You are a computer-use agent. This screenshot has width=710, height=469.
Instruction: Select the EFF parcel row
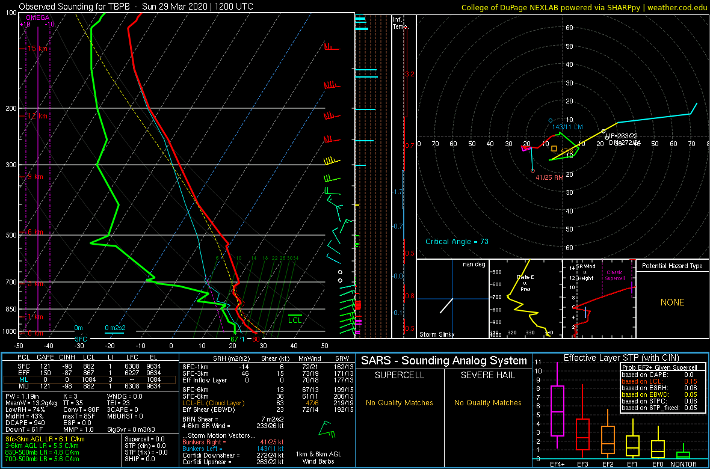89,372
